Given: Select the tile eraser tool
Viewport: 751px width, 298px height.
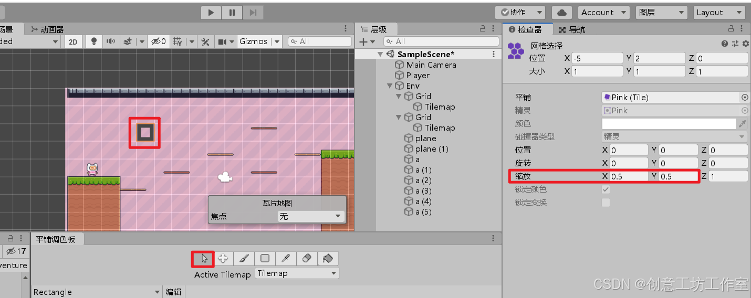Looking at the screenshot, I should [x=307, y=258].
